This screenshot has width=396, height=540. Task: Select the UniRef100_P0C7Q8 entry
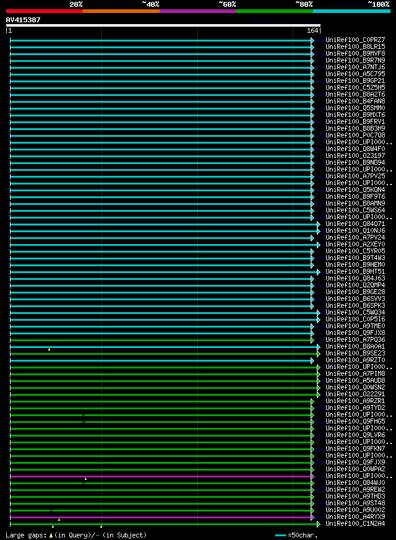pyautogui.click(x=355, y=136)
